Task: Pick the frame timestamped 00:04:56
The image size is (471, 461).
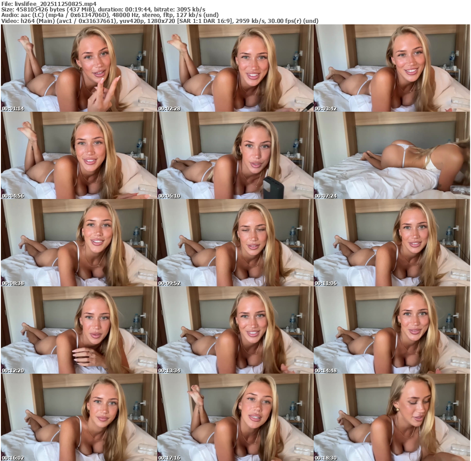Action: point(79,155)
